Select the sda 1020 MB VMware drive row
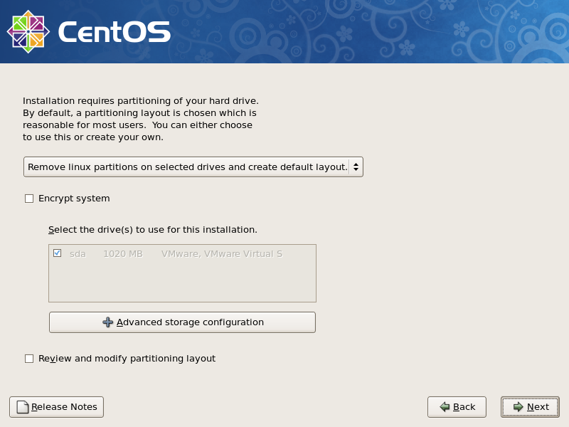The image size is (569, 427). (178, 253)
